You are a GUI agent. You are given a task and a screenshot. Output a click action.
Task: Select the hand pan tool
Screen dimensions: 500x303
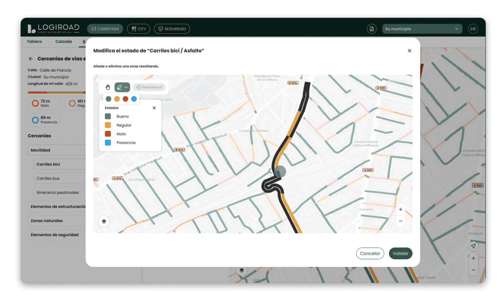pyautogui.click(x=108, y=87)
